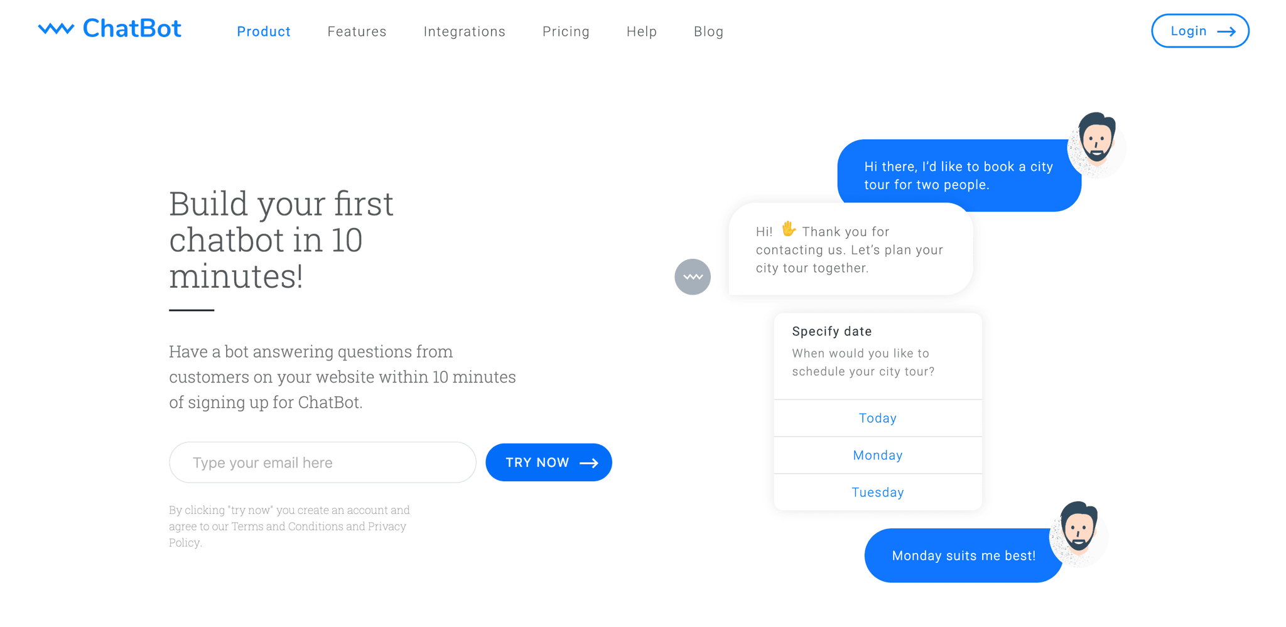Screen dimensions: 1286x627
Task: Open the Features navigation item
Action: (357, 31)
